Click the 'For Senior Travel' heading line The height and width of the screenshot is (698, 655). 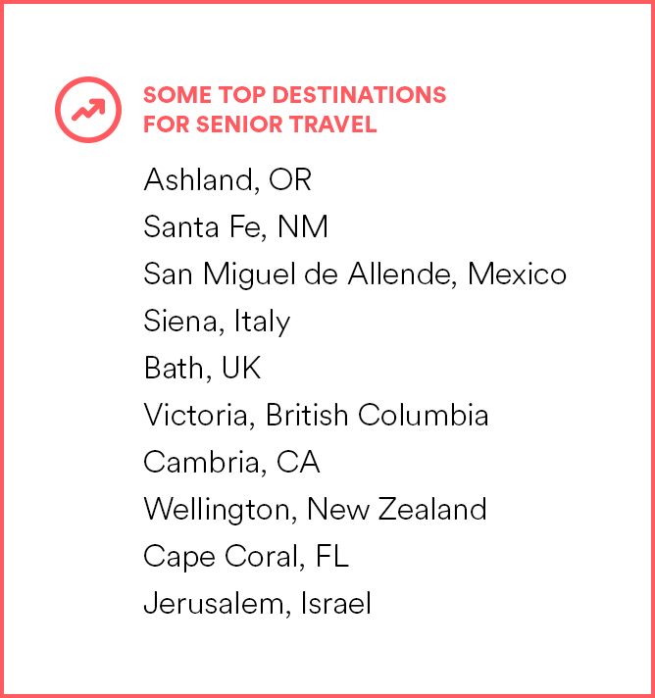(x=260, y=125)
